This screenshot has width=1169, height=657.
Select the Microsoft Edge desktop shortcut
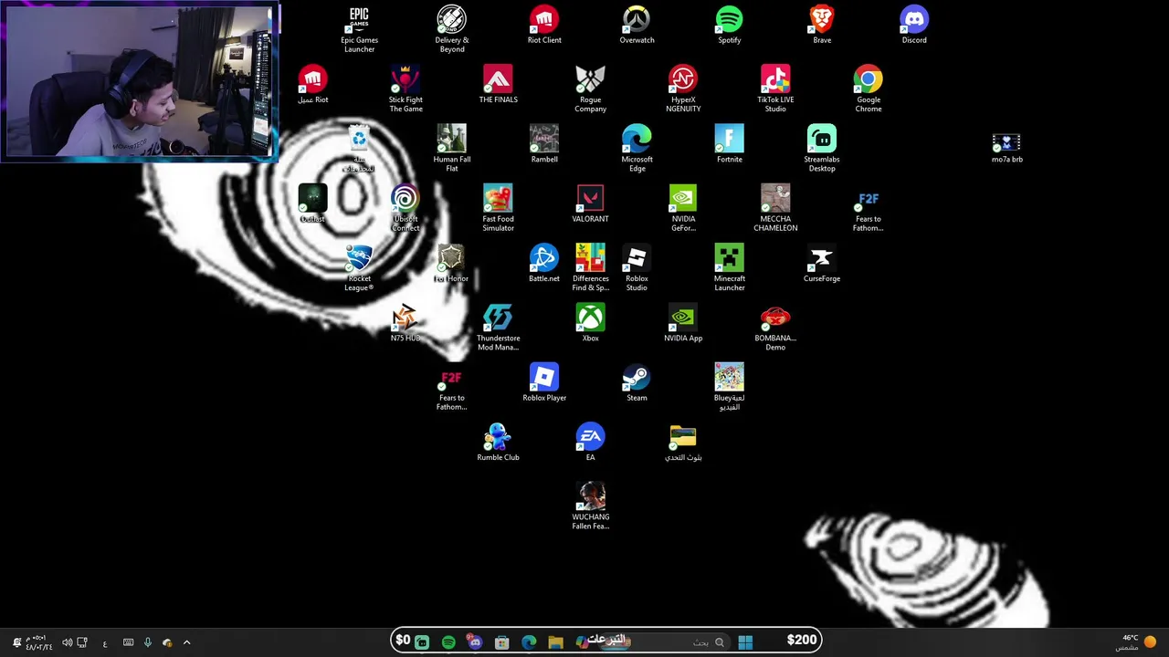(x=637, y=149)
